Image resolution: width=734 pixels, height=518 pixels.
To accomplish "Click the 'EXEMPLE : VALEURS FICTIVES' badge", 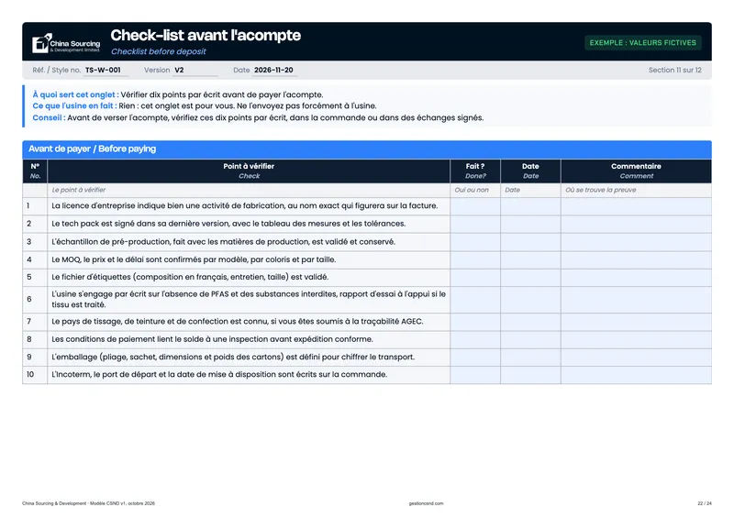I will pyautogui.click(x=643, y=42).
